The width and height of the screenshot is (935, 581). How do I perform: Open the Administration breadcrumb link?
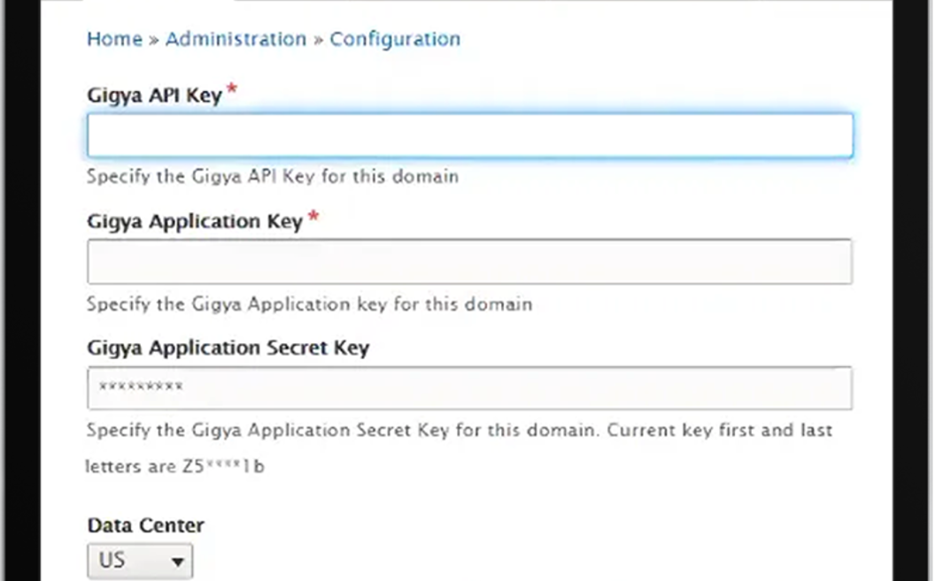click(x=235, y=39)
